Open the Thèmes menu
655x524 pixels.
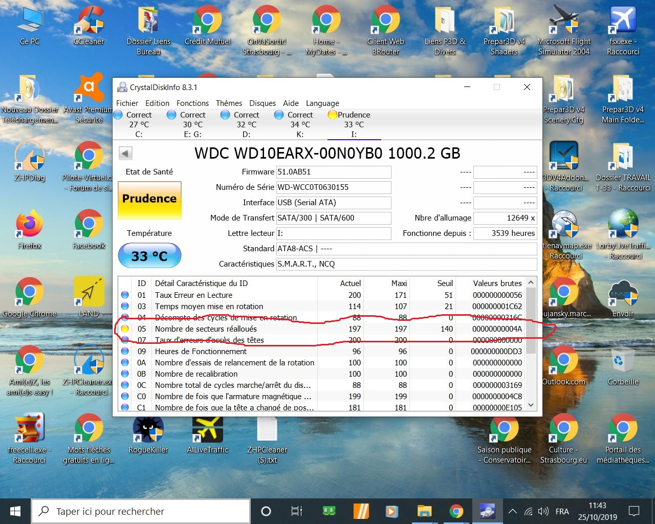point(229,103)
